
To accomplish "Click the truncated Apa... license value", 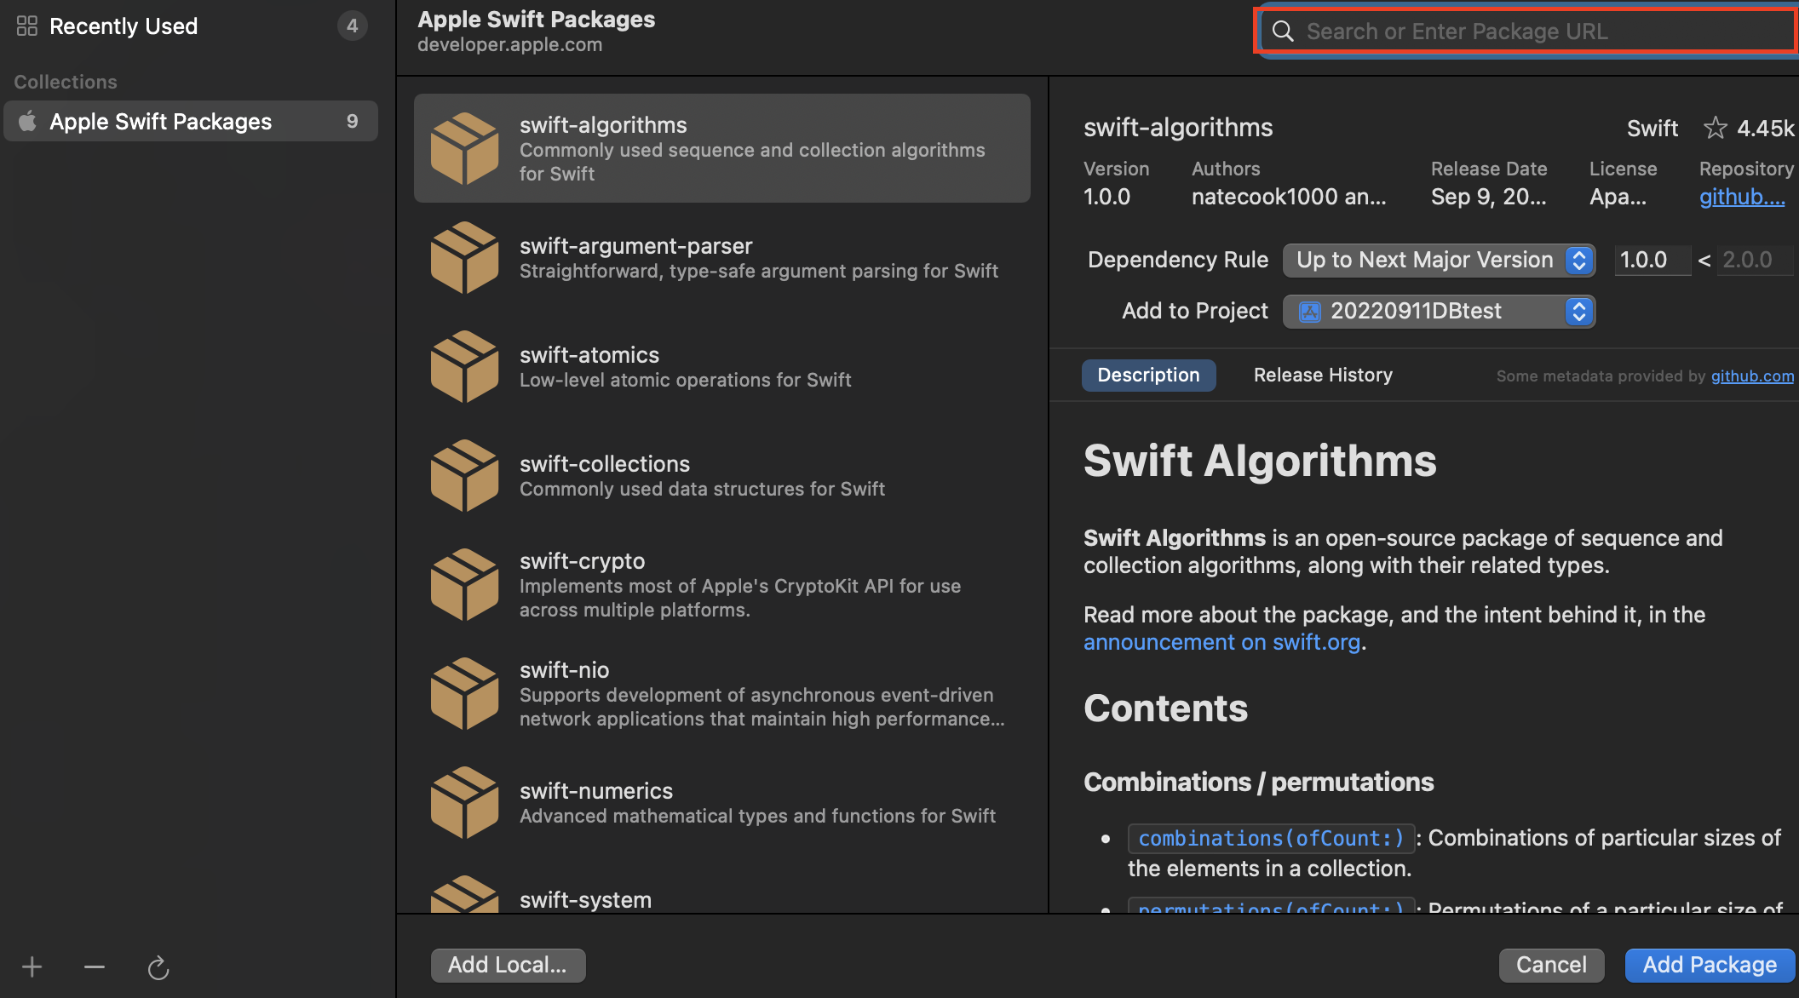I will [1618, 197].
